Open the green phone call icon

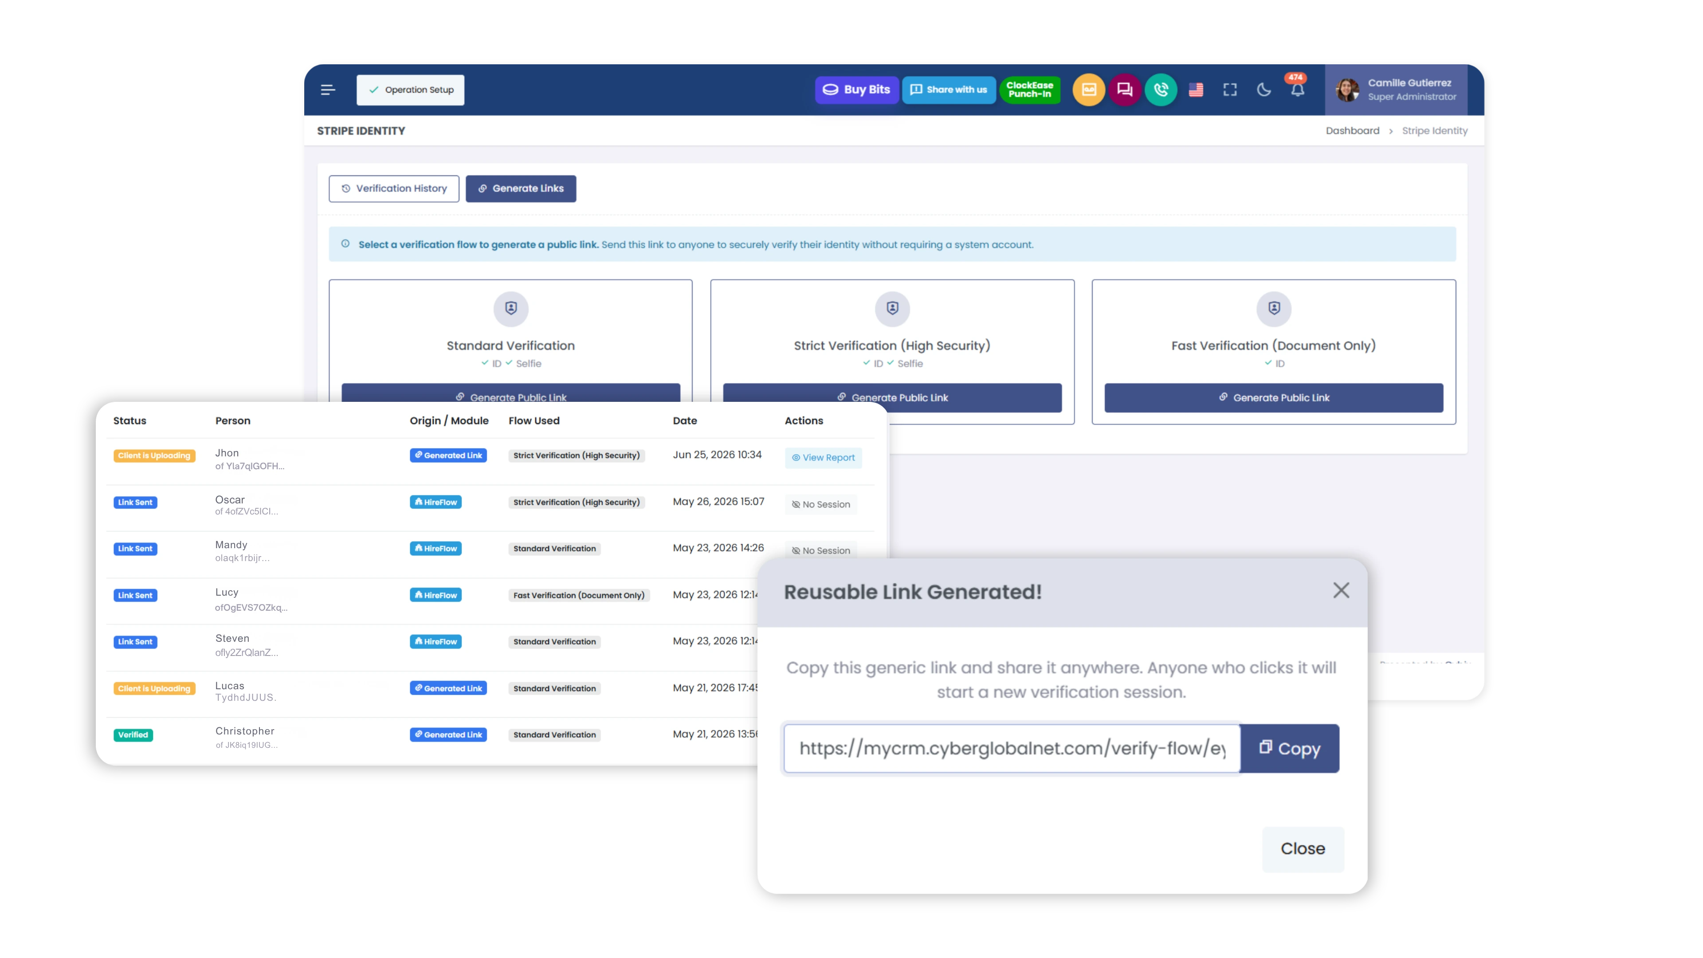click(x=1161, y=90)
